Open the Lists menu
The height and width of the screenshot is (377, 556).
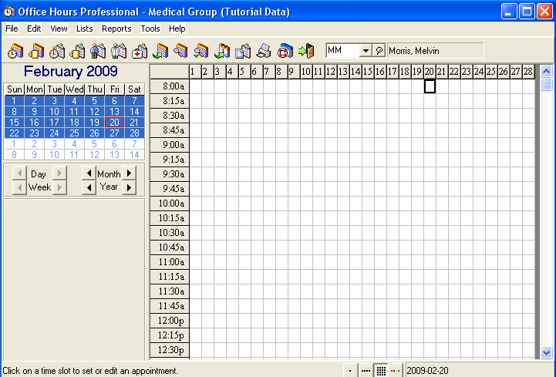[x=84, y=29]
